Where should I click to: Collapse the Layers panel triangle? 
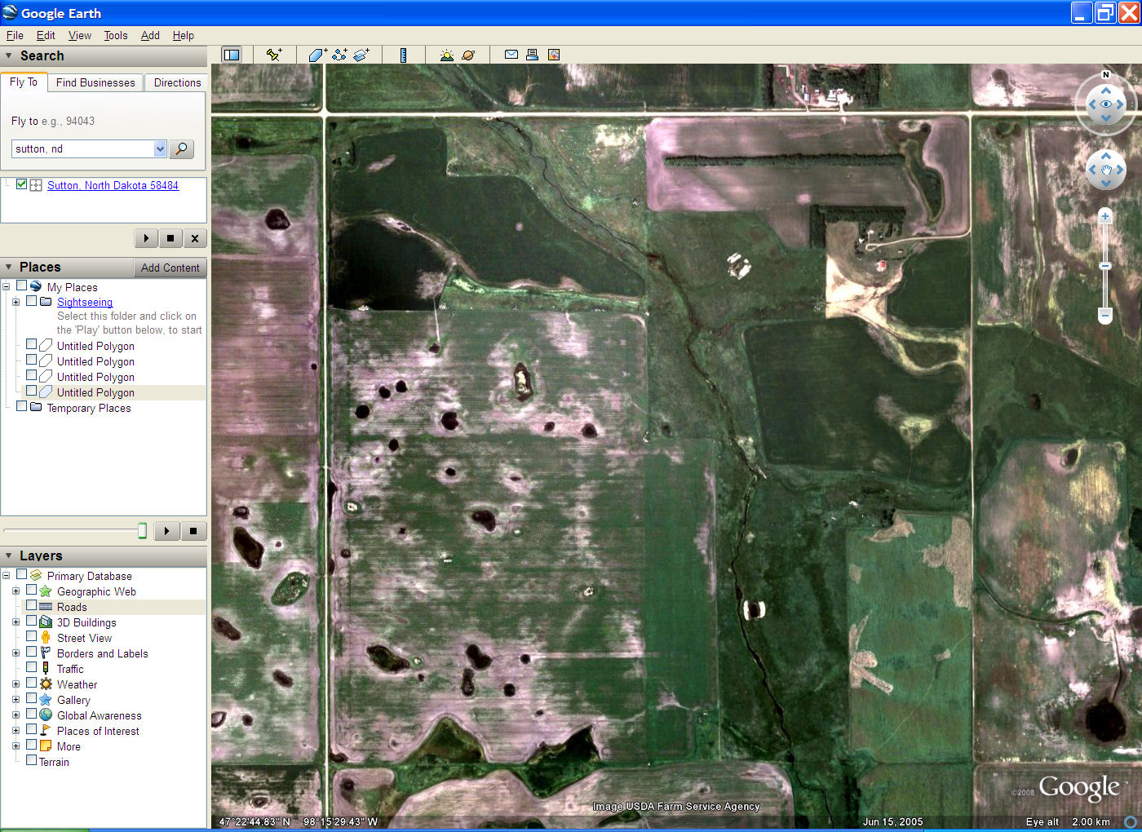click(9, 555)
